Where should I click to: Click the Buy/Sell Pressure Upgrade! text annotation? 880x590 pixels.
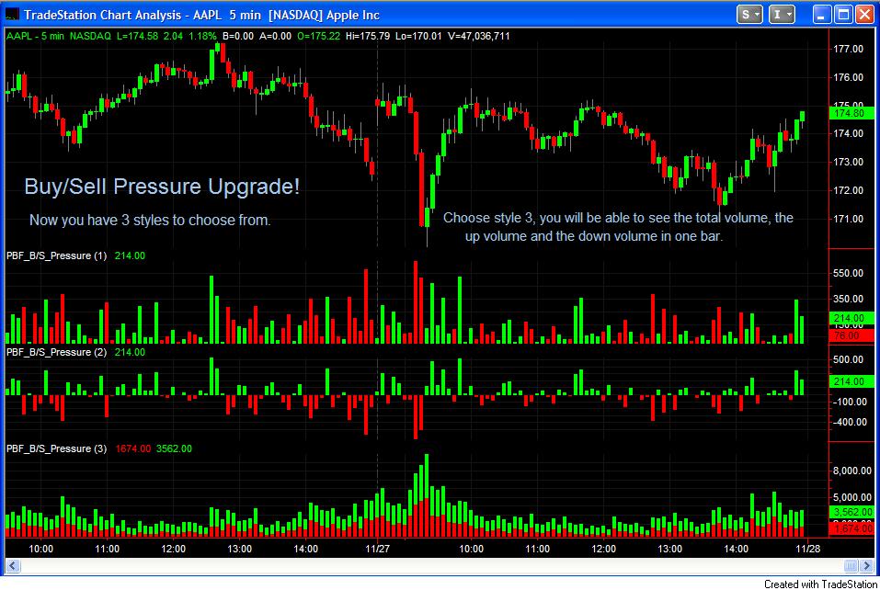162,187
